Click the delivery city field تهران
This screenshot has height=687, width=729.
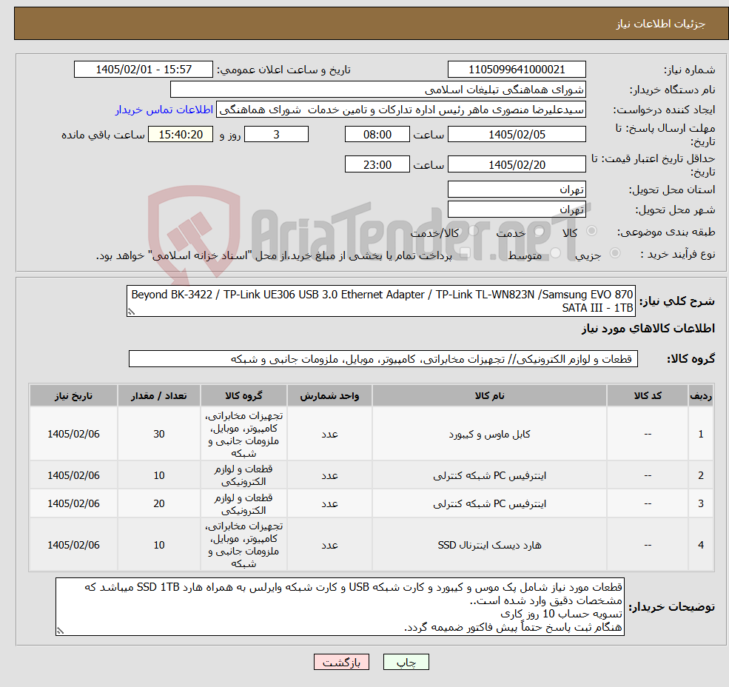[517, 210]
